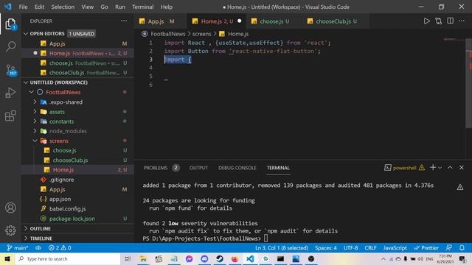The height and width of the screenshot is (265, 472).
Task: Maximize the terminal panel size
Action: pyautogui.click(x=450, y=167)
